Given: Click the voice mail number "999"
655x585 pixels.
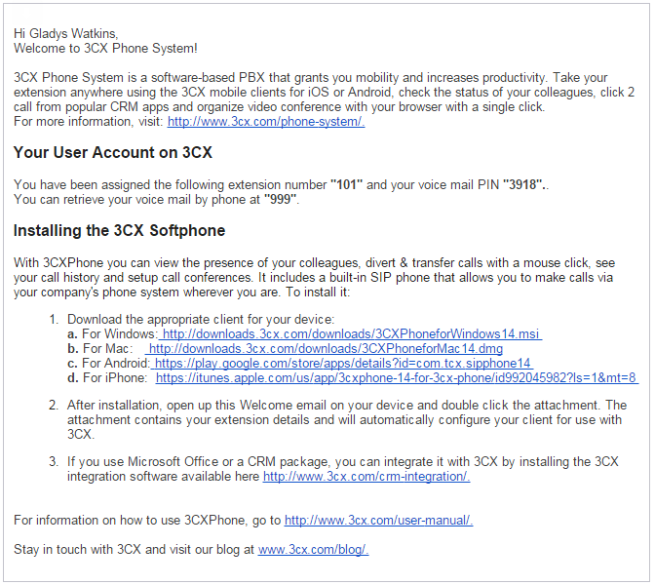Looking at the screenshot, I should [281, 199].
